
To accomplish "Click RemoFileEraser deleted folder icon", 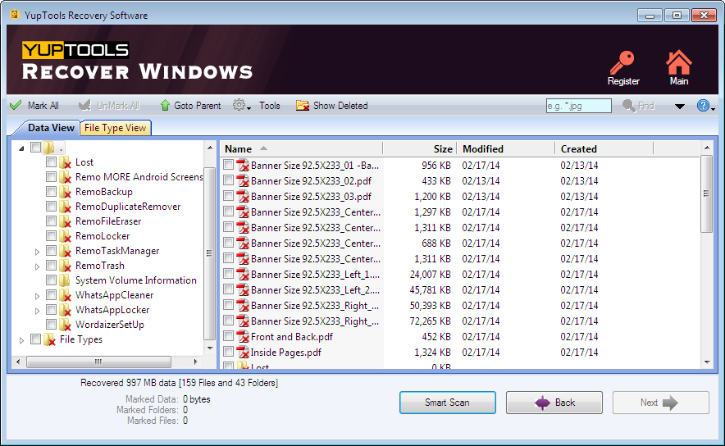I will pyautogui.click(x=65, y=221).
